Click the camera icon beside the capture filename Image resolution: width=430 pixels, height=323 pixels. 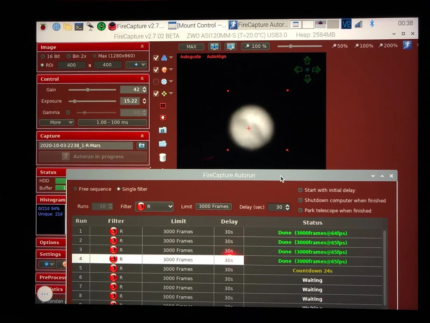click(x=141, y=146)
